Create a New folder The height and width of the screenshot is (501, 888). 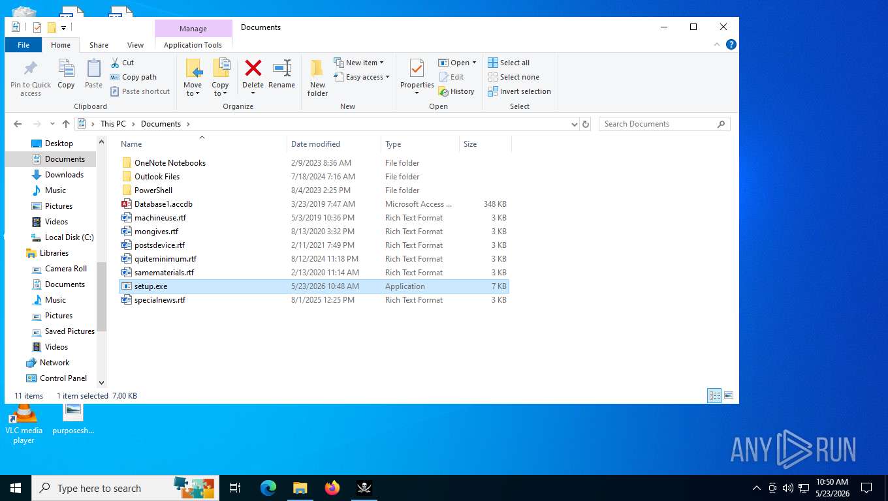[317, 78]
